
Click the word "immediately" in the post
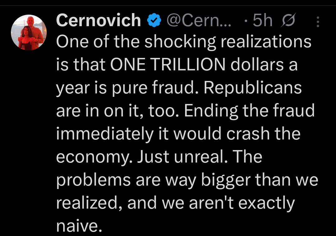(x=105, y=134)
